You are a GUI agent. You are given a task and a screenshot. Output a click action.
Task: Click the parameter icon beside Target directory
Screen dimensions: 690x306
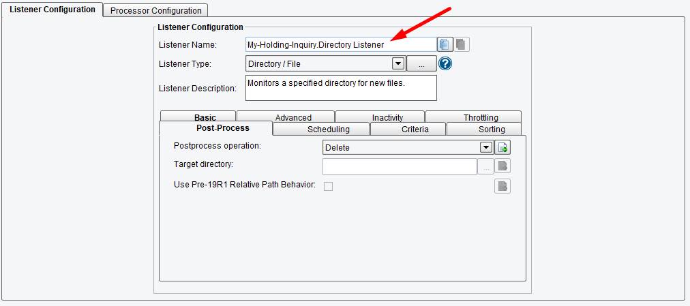(503, 166)
